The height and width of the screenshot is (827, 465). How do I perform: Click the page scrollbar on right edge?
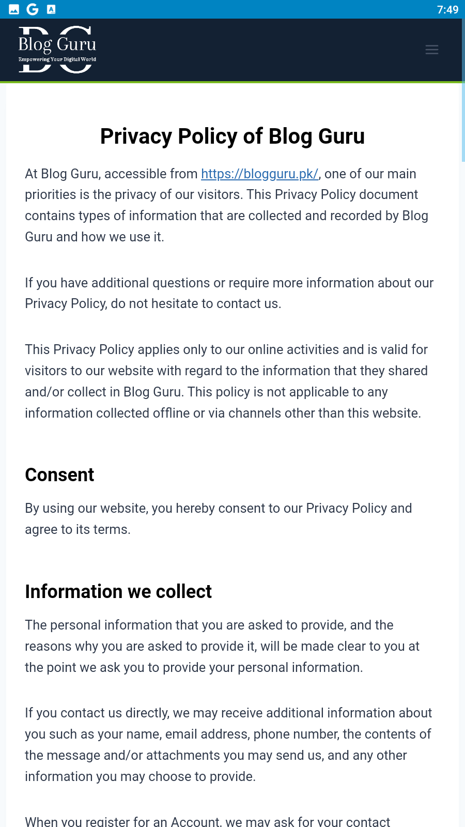pos(462,124)
